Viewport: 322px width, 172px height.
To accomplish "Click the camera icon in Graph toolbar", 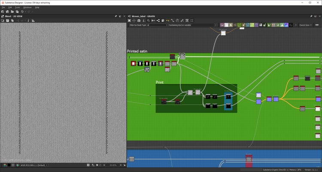I will click(x=139, y=20).
